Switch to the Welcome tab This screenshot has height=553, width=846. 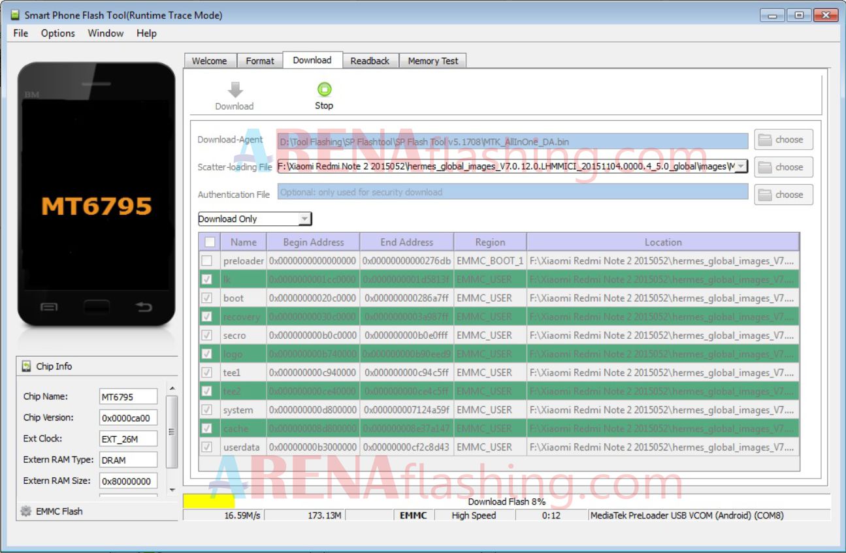[210, 61]
